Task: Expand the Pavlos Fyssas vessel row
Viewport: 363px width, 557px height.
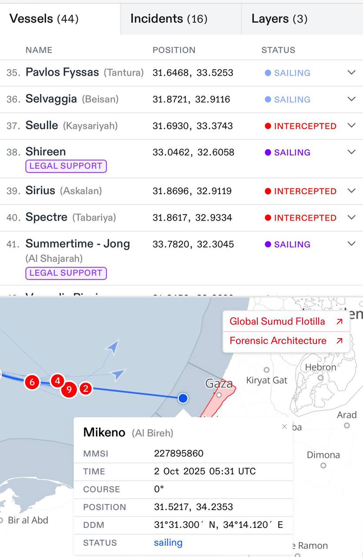Action: [352, 73]
